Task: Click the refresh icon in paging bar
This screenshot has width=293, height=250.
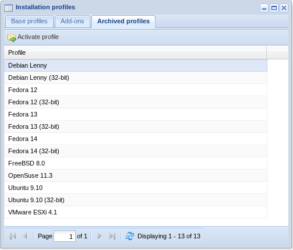Action: pos(130,236)
